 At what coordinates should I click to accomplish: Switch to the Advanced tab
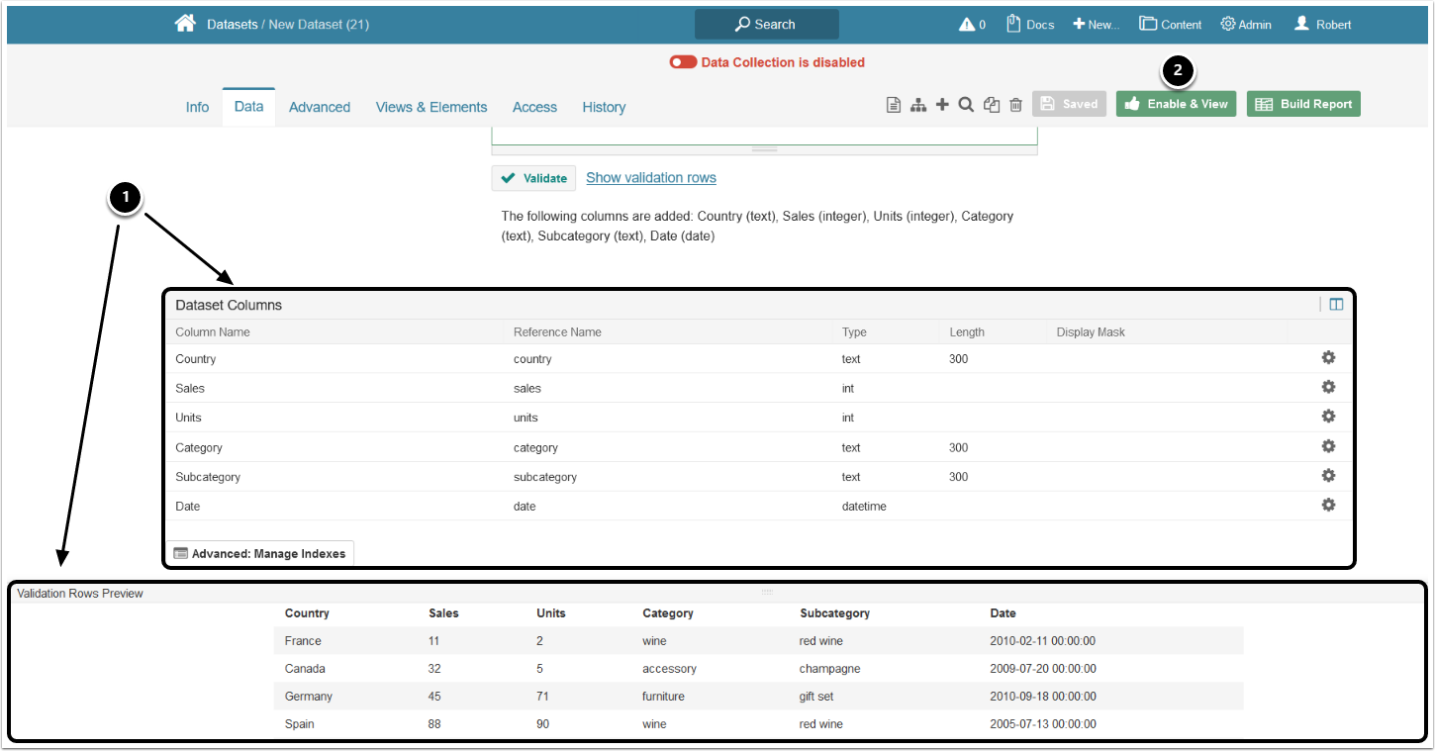pyautogui.click(x=320, y=107)
